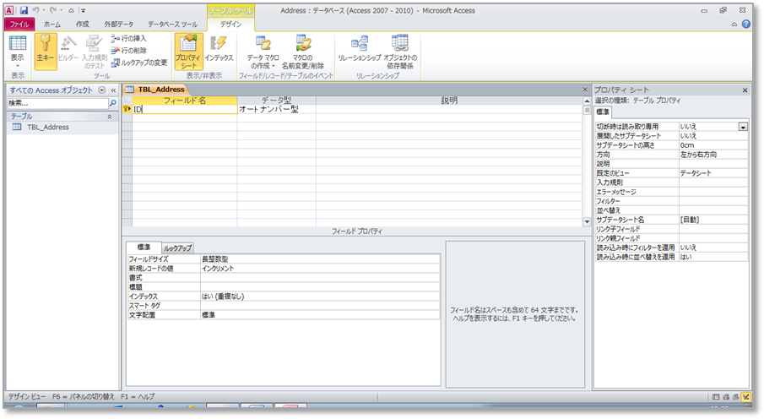This screenshot has height=419, width=764.
Task: Open the すべての Access オブジェクト dropdown
Action: pyautogui.click(x=102, y=90)
